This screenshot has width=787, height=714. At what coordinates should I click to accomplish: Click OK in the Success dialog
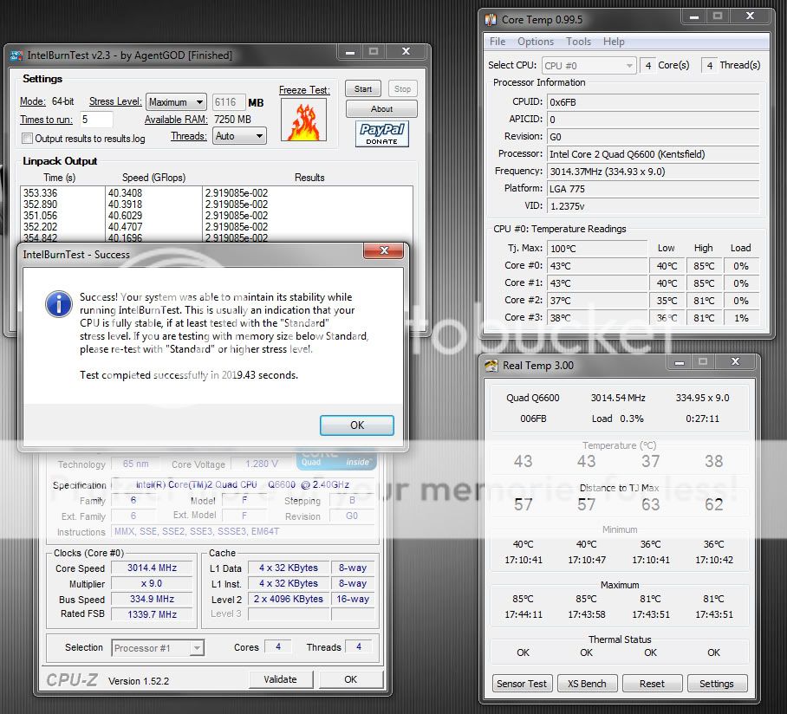pos(357,425)
